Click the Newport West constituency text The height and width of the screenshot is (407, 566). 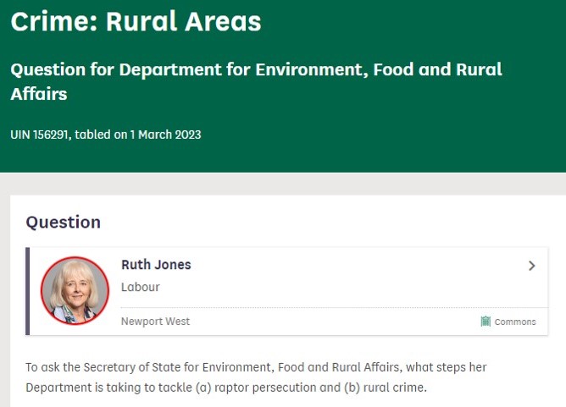click(155, 322)
